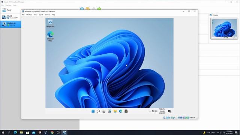Click the blue New toolbar icon in Manager
The width and height of the screenshot is (240, 135).
(82, 9)
